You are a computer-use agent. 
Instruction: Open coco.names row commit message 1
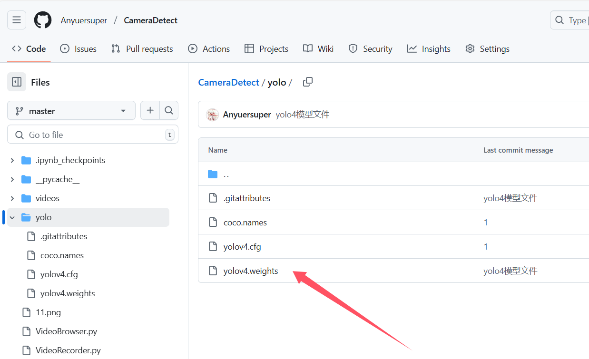(x=486, y=223)
